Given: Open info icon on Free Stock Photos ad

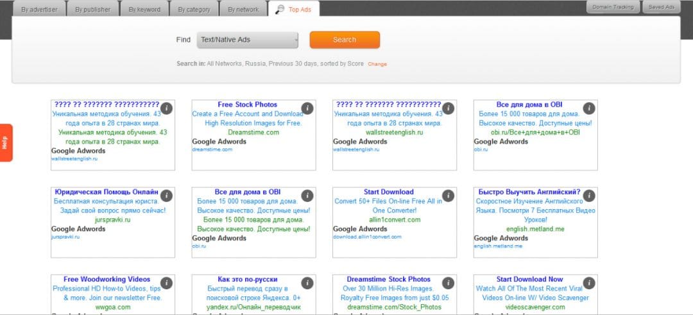Looking at the screenshot, I should coord(307,108).
